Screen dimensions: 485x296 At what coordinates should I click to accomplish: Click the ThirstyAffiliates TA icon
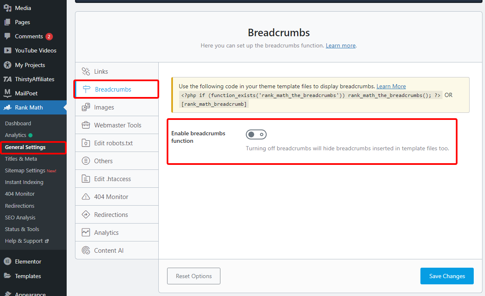(7, 79)
